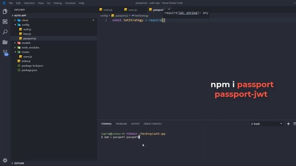Split the terminal using the split icon

click(x=295, y=124)
